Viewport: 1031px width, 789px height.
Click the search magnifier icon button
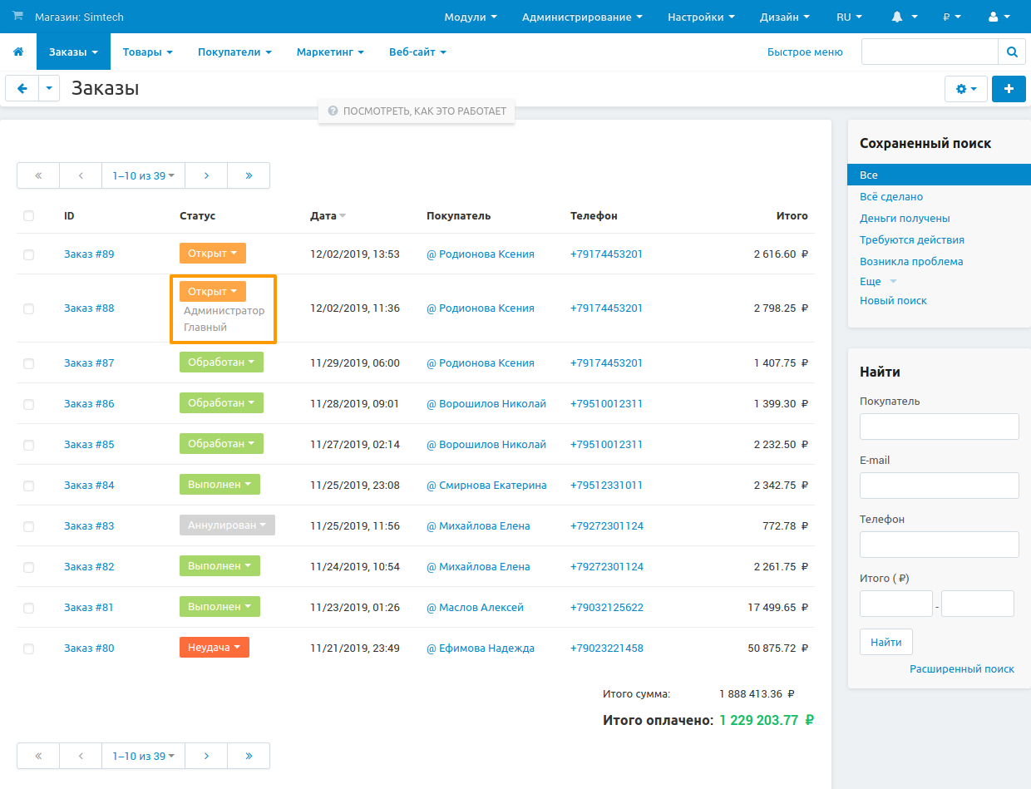[x=1011, y=52]
